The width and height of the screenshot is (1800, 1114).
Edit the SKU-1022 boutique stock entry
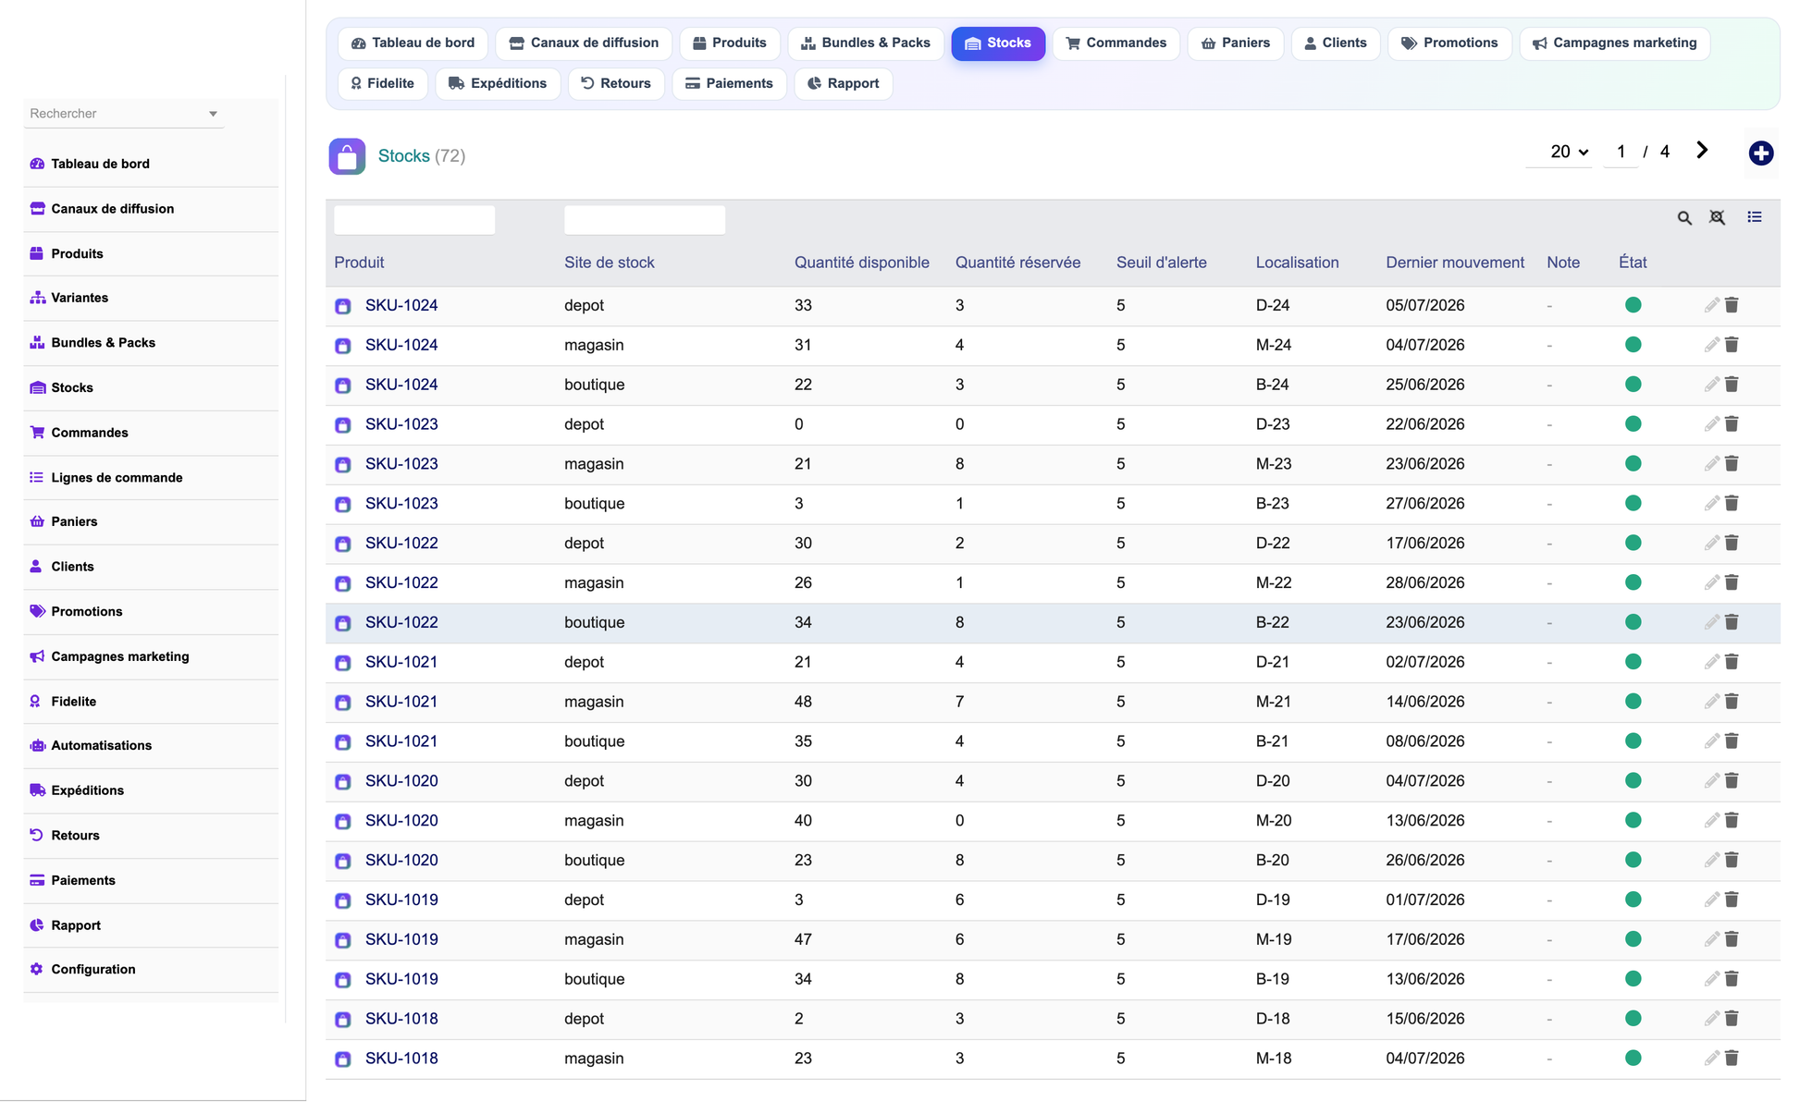1711,622
